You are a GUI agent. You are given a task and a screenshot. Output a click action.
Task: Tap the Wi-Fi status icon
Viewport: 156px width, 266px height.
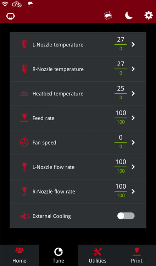point(5,4)
